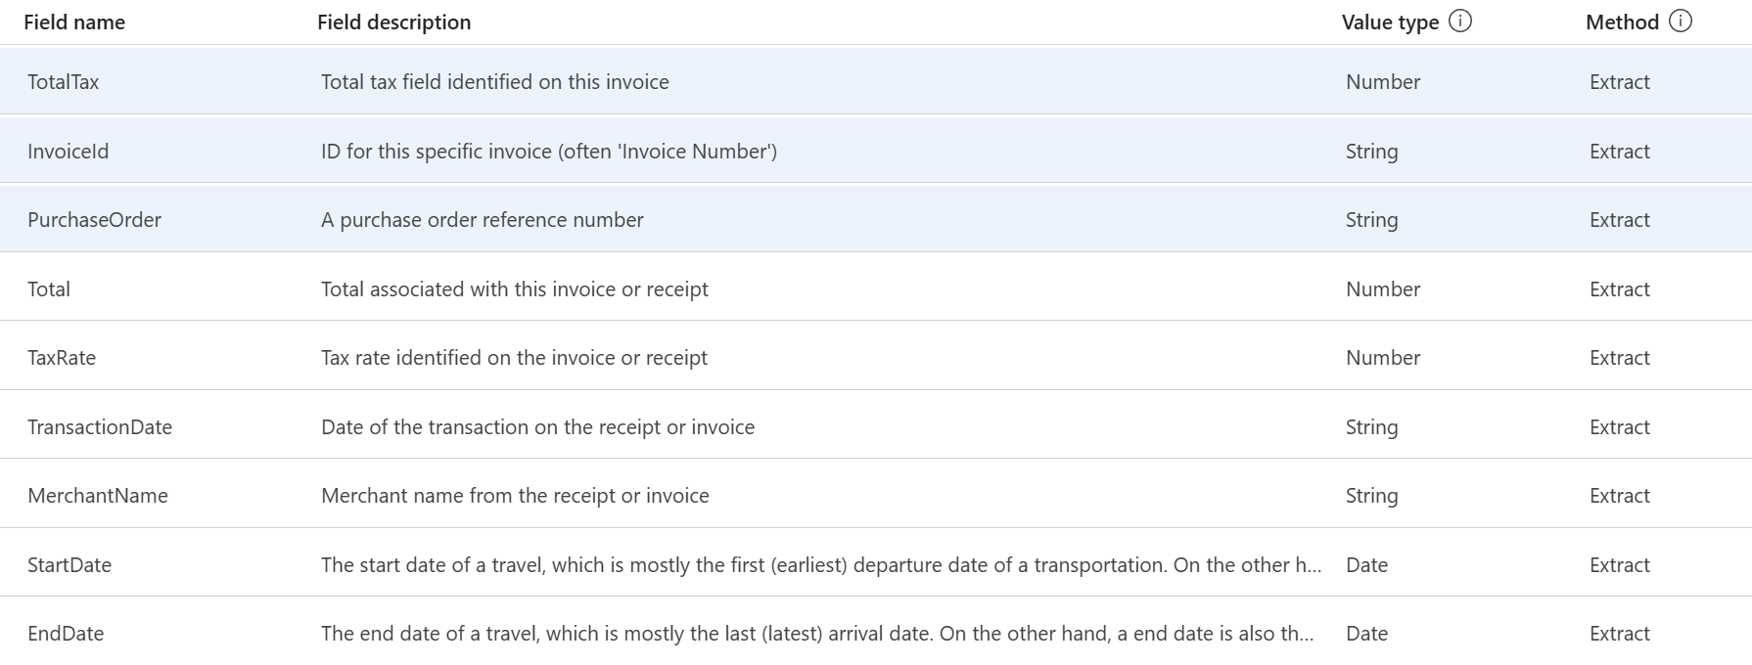This screenshot has width=1752, height=665.
Task: Select the MerchantName field row
Action: pos(876,495)
